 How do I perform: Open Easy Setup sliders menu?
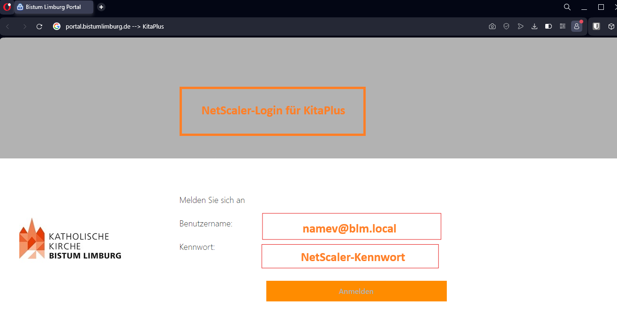click(x=563, y=27)
